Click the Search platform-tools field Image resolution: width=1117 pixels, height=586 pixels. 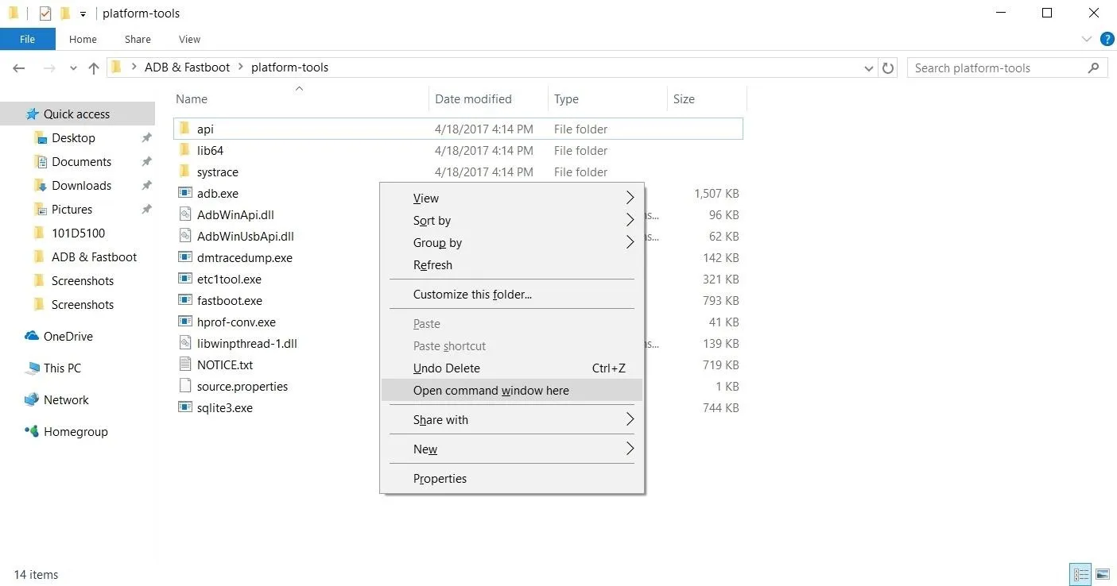tap(998, 68)
